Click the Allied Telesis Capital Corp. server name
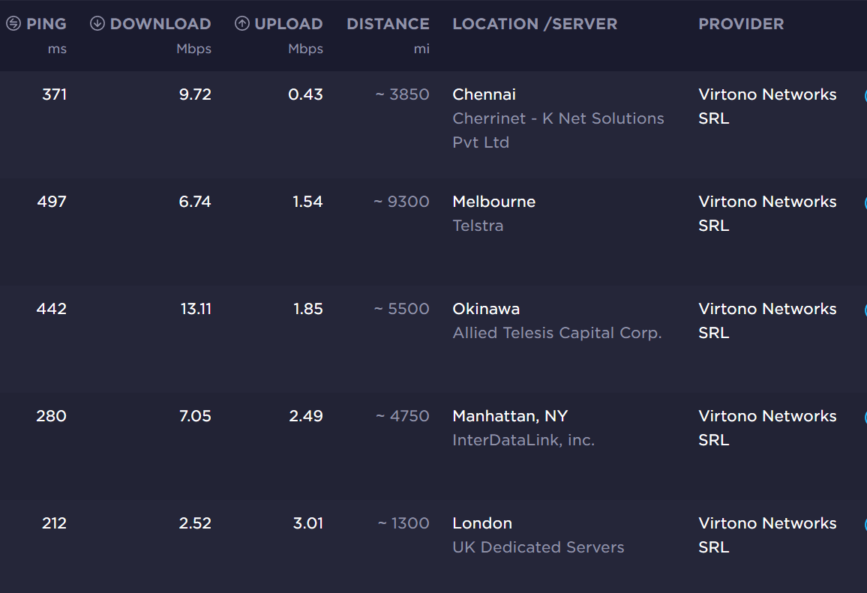 [x=556, y=334]
